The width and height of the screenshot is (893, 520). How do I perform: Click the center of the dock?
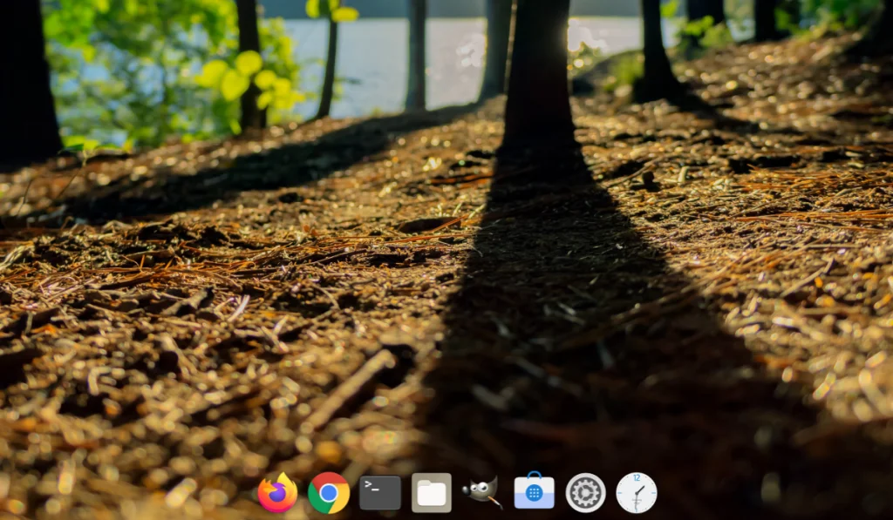click(x=456, y=492)
